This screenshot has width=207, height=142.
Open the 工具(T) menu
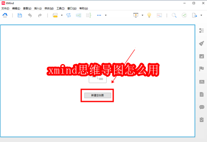pyautogui.click(x=60, y=9)
